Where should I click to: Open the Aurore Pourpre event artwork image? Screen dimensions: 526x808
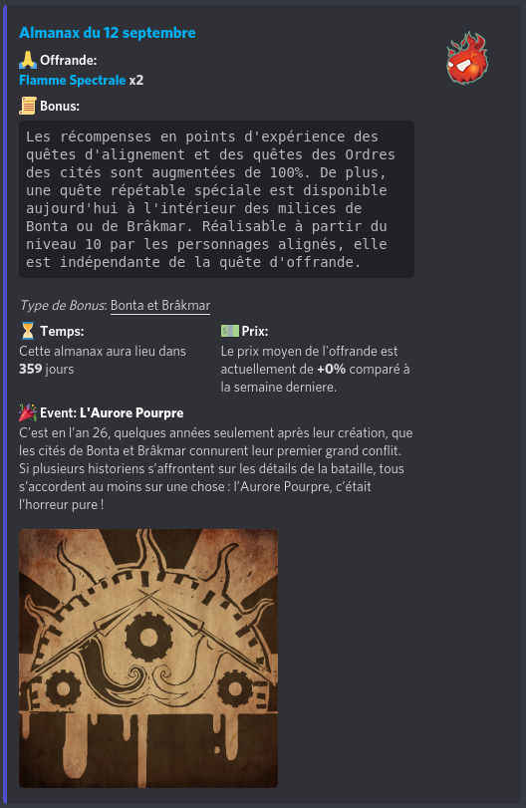pos(148,658)
